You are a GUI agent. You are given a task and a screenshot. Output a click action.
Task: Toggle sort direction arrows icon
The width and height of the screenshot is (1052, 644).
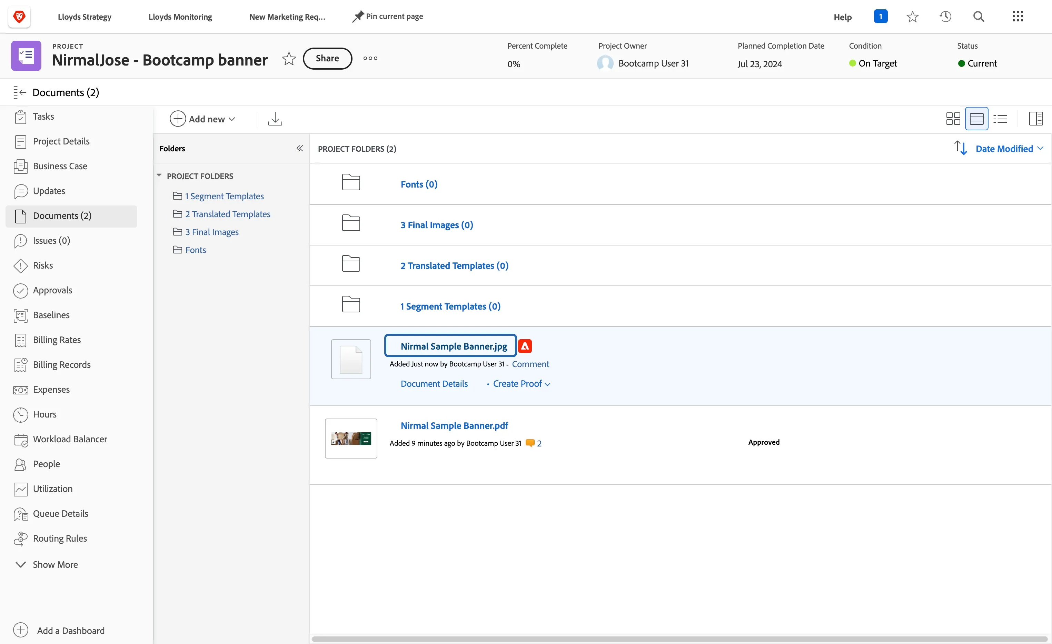(x=961, y=148)
